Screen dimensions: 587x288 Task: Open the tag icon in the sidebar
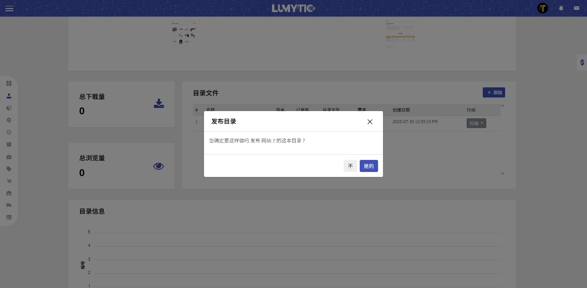point(9,169)
